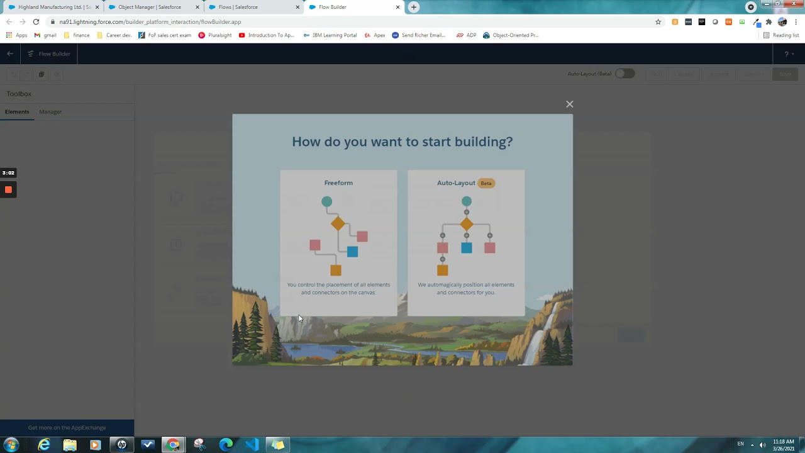Choose the Freeform layout card
Image resolution: width=805 pixels, height=453 pixels.
pos(338,243)
